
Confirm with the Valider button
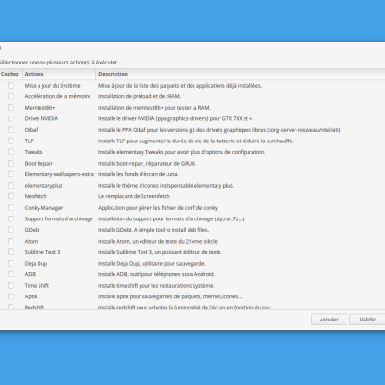[x=368, y=320]
